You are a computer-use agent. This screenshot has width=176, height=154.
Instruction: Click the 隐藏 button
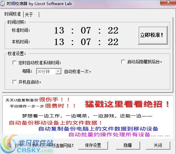pyautogui.click(x=128, y=145)
